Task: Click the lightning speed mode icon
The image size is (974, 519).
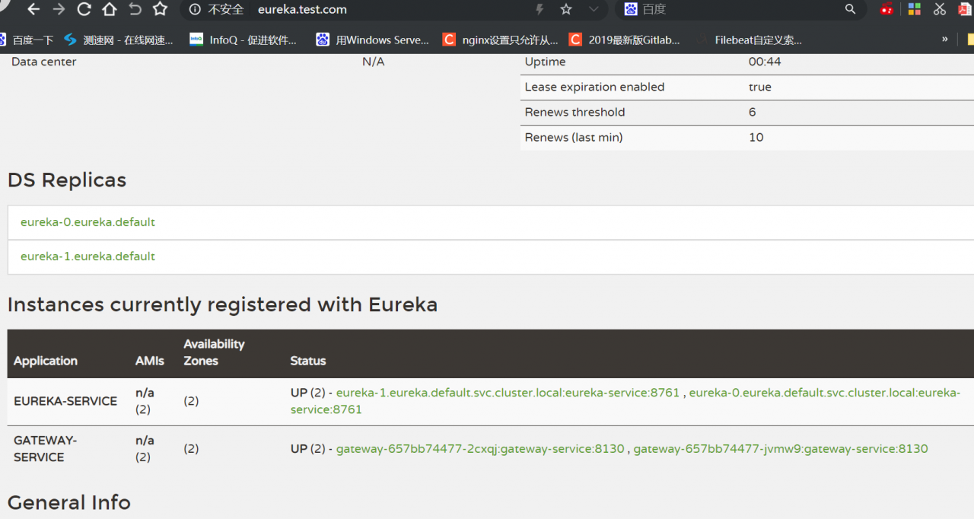Action: tap(540, 9)
